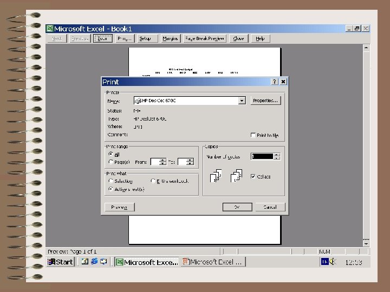Open Help from the preview toolbar

[260, 38]
